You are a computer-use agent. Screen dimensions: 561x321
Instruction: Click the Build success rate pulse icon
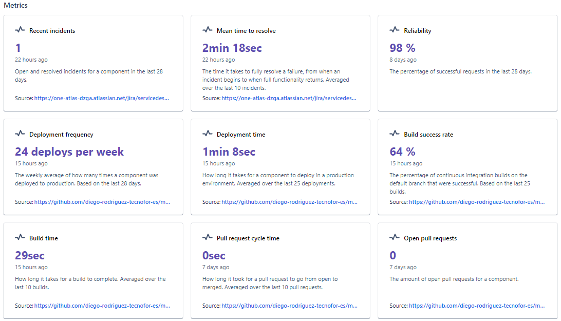pyautogui.click(x=395, y=134)
